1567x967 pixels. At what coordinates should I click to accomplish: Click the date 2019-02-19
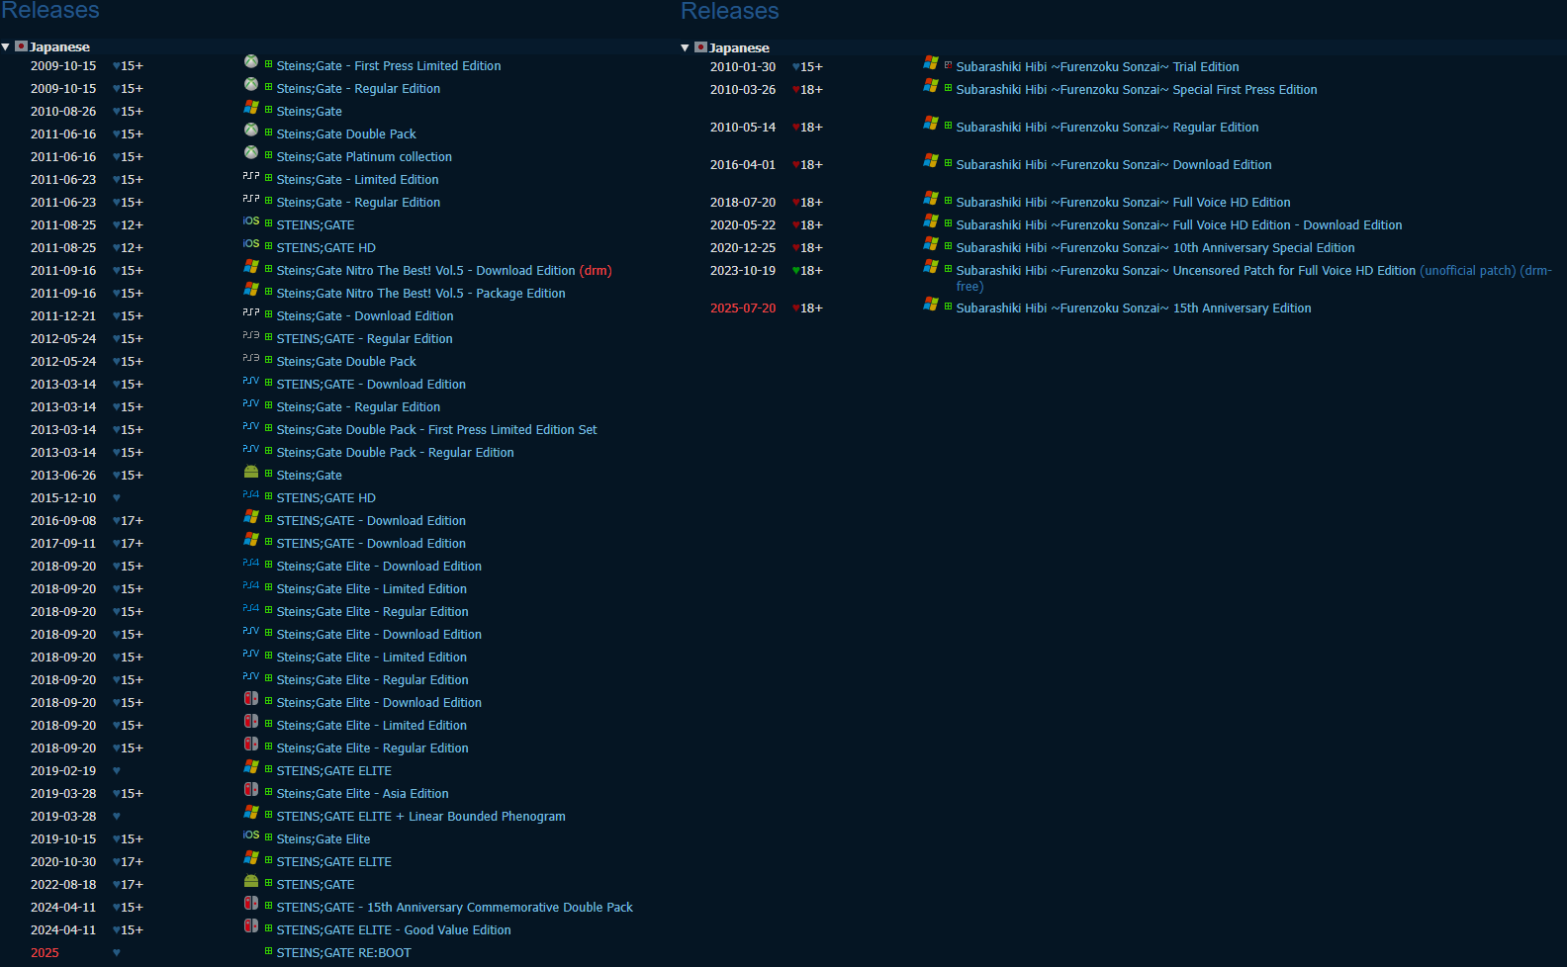click(x=63, y=771)
